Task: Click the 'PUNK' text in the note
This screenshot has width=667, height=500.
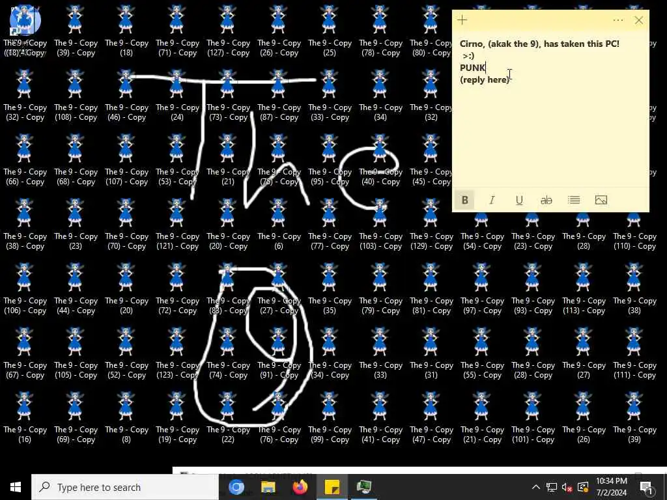Action: coord(472,68)
